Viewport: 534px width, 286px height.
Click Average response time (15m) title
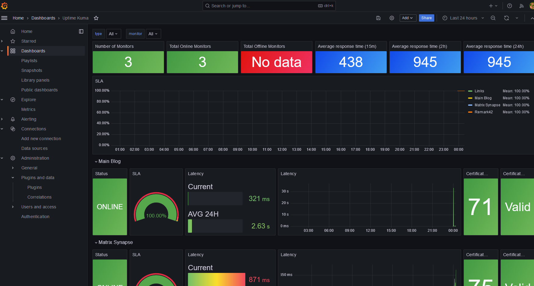click(347, 46)
